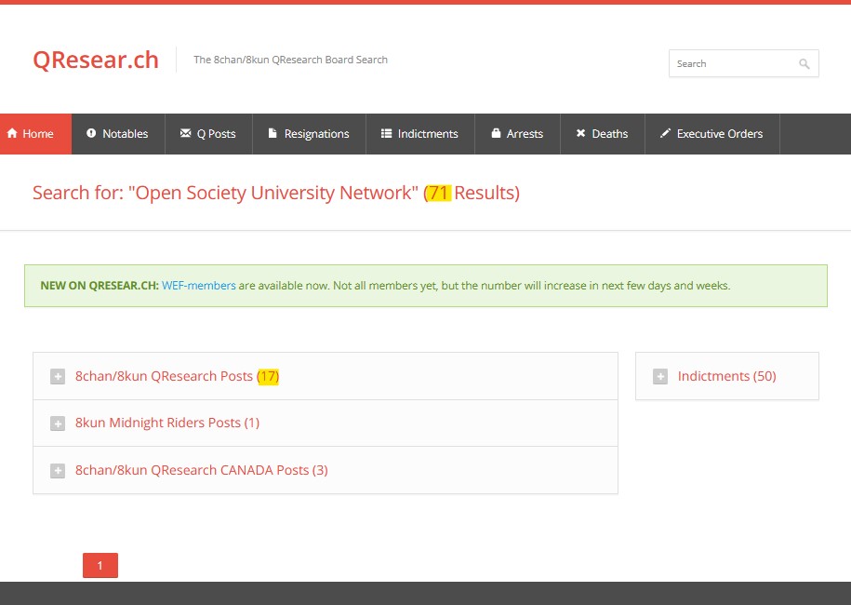Expand Midnight Riders Posts plus icon

coord(58,423)
